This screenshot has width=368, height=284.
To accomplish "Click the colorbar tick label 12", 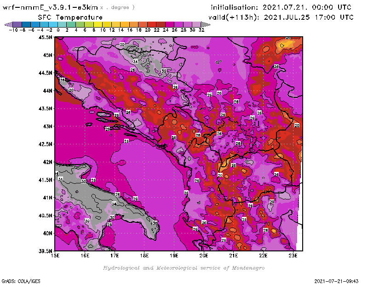I will 112,30.
